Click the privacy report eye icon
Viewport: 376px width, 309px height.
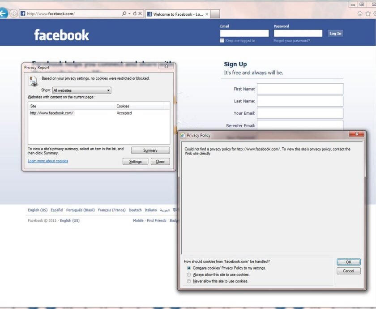click(x=33, y=81)
